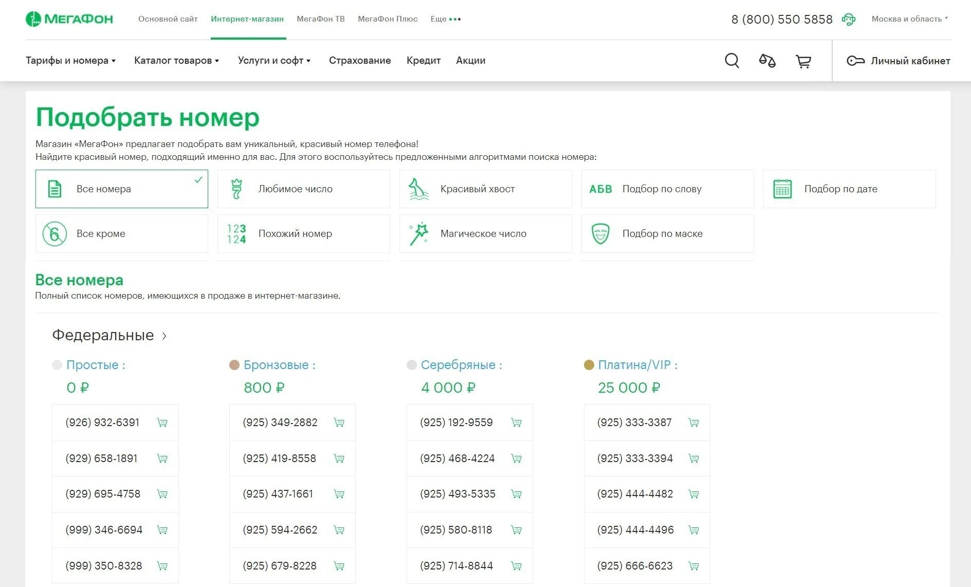This screenshot has height=587, width=971.
Task: Open the Бронзовые number category
Action: (x=280, y=365)
